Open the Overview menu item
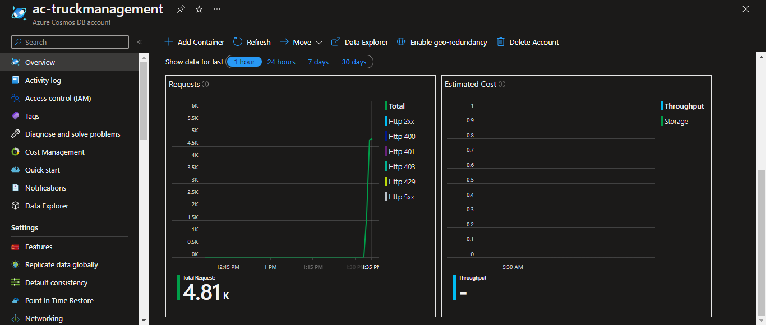Screen dimensions: 766x325 point(70,62)
